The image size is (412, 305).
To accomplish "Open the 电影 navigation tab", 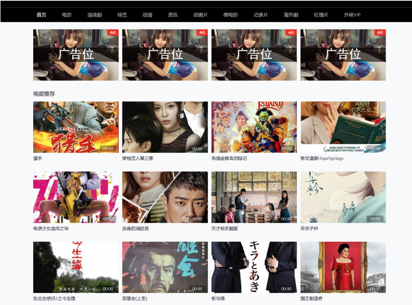I will 67,15.
